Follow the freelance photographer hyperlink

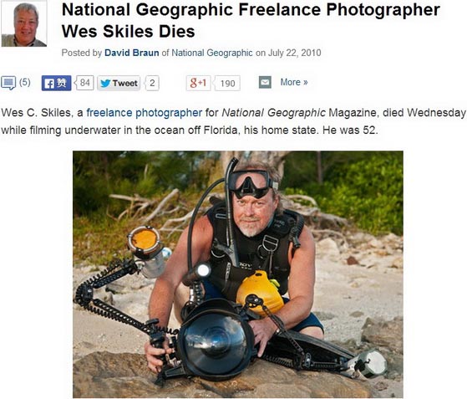[x=145, y=113]
